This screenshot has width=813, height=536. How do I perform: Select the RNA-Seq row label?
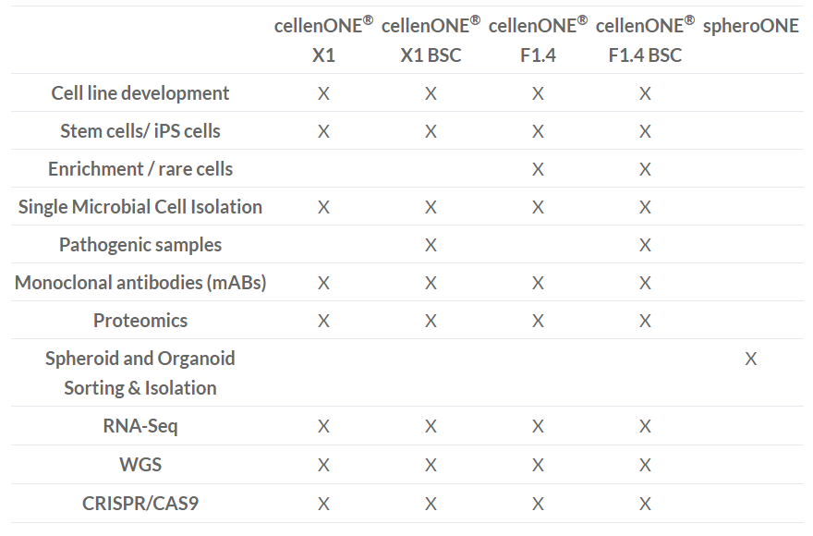[x=140, y=426]
